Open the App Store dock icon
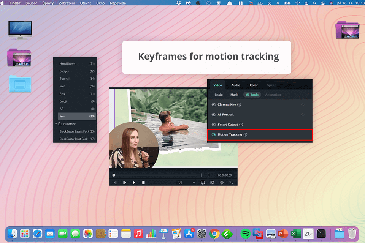This screenshot has height=243, width=365. pyautogui.click(x=189, y=234)
